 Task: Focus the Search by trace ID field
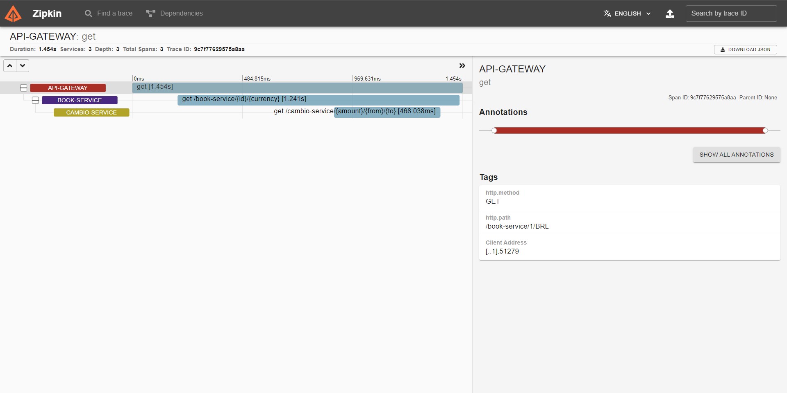point(731,13)
